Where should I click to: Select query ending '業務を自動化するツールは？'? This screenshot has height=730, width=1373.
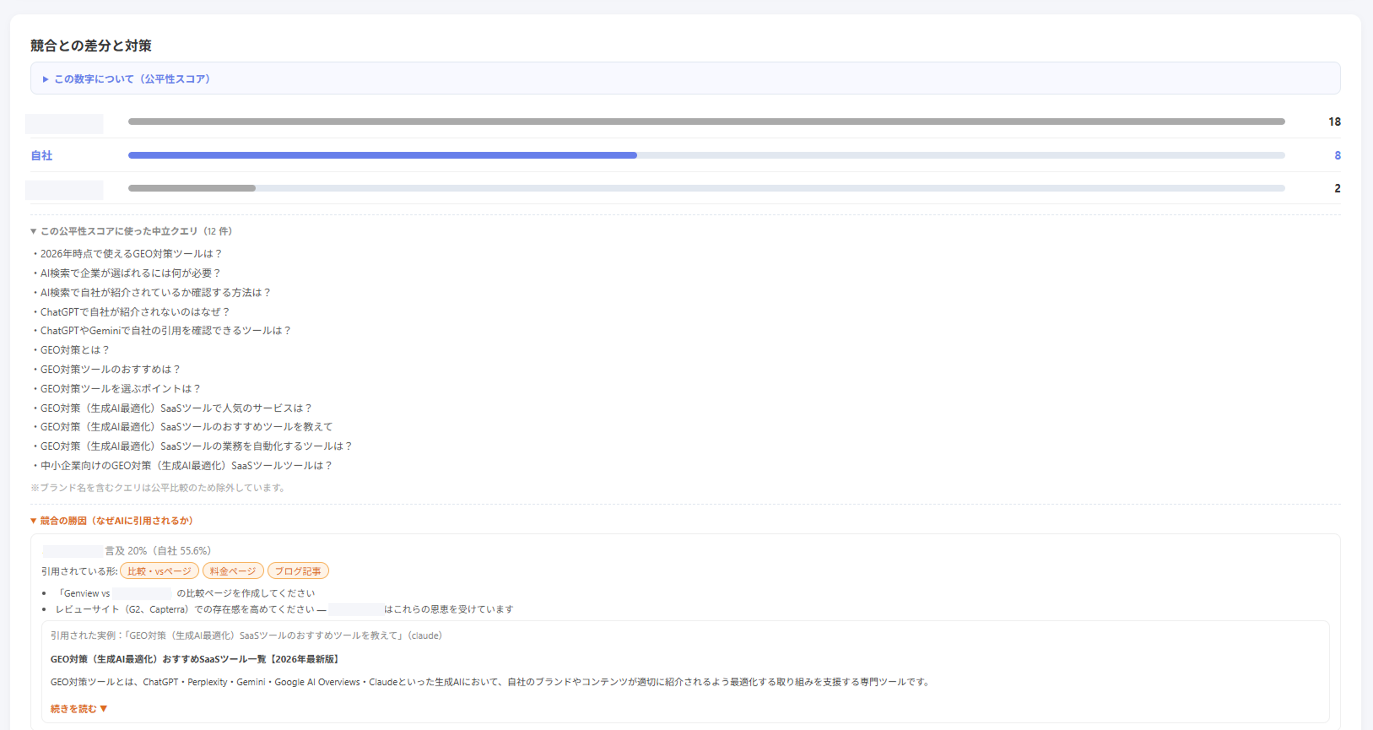click(197, 446)
